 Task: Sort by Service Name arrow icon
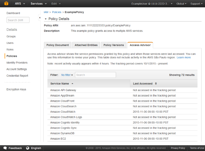pos(72,84)
